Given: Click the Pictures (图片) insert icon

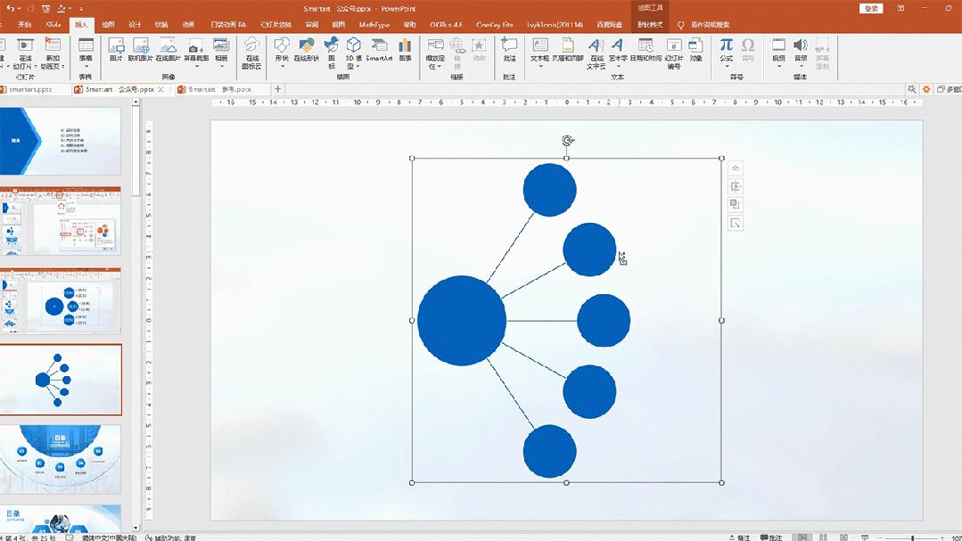Looking at the screenshot, I should coord(116,49).
